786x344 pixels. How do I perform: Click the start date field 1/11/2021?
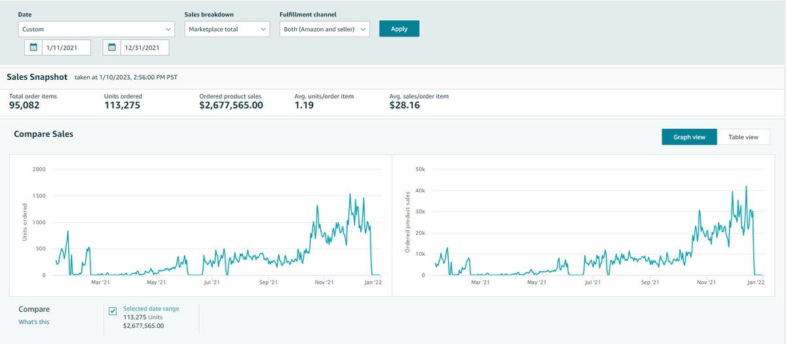(x=66, y=48)
